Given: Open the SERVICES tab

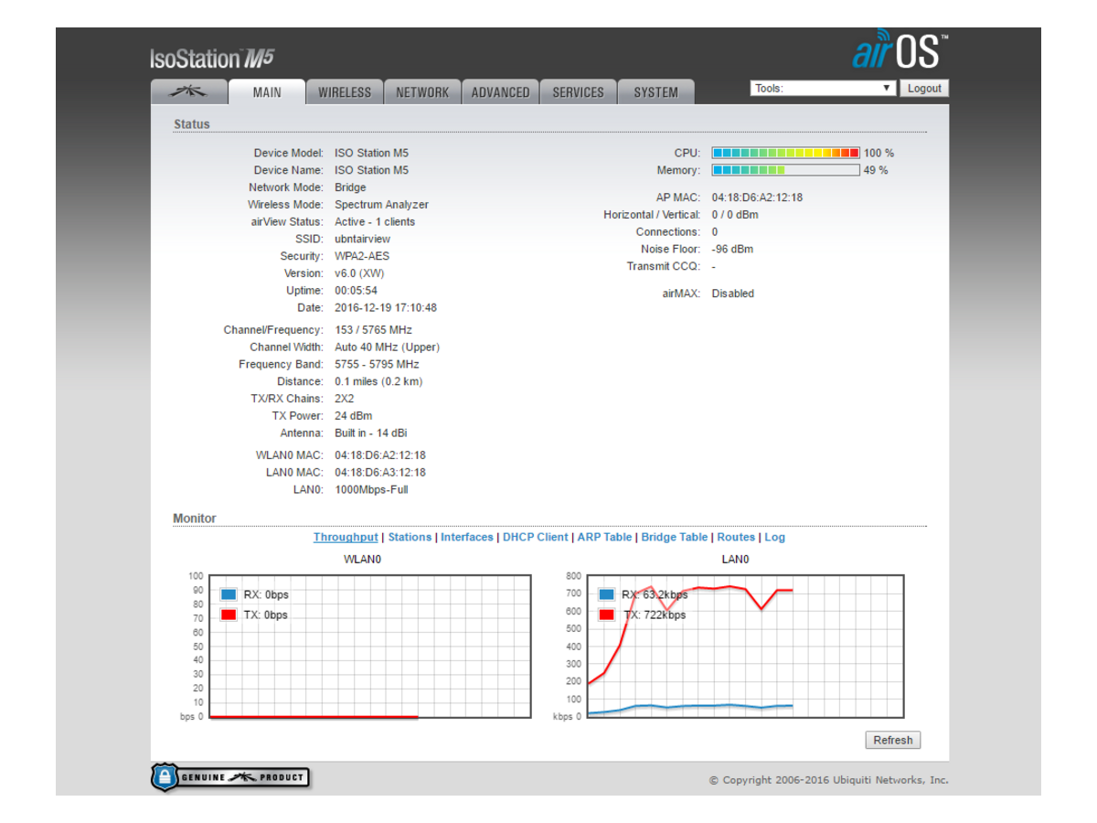Looking at the screenshot, I should pyautogui.click(x=578, y=92).
